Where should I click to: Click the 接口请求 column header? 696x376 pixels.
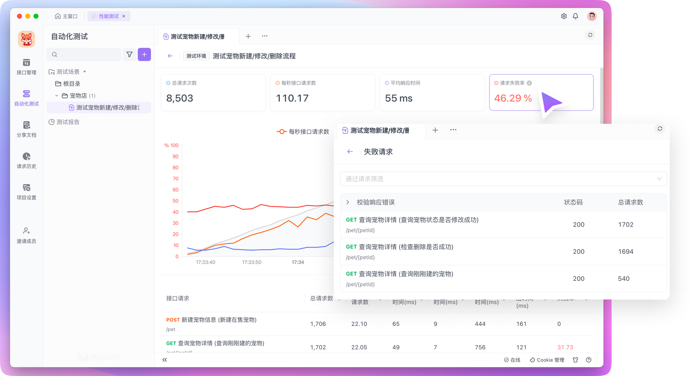177,298
